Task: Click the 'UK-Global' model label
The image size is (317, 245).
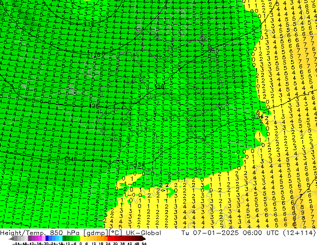Action: pos(143,233)
